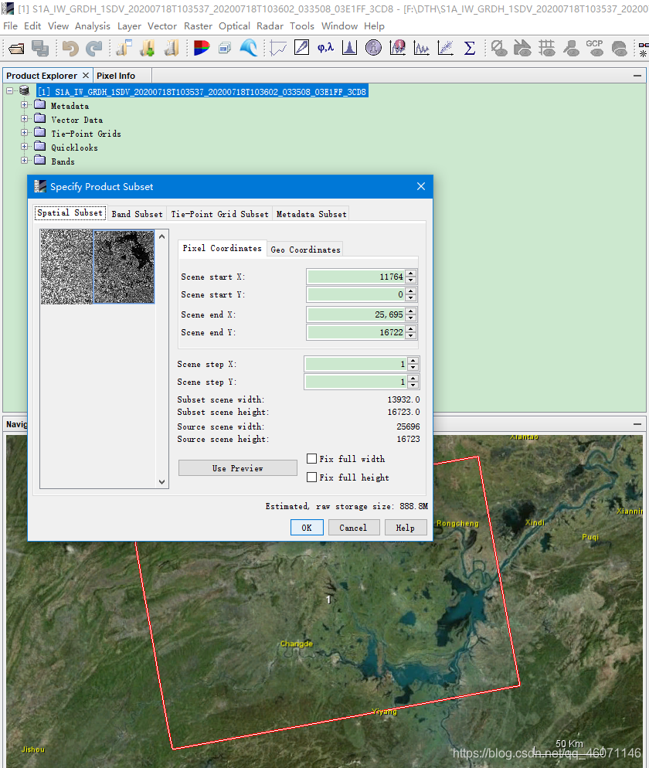Switch to the Band Subset tab
The height and width of the screenshot is (768, 649).
pyautogui.click(x=137, y=214)
